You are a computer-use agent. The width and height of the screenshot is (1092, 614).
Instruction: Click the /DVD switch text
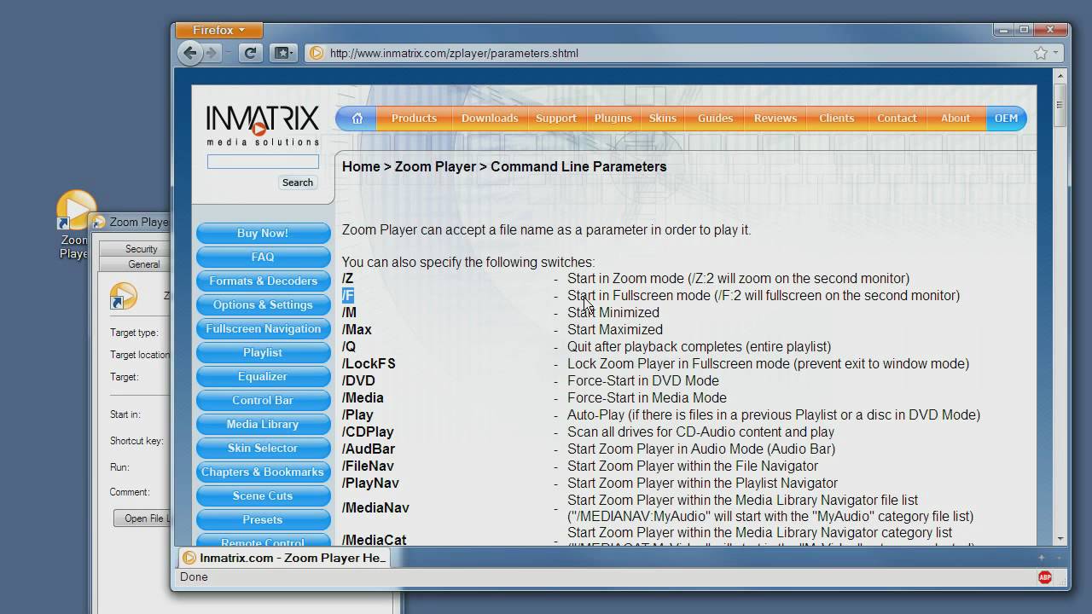click(x=358, y=381)
